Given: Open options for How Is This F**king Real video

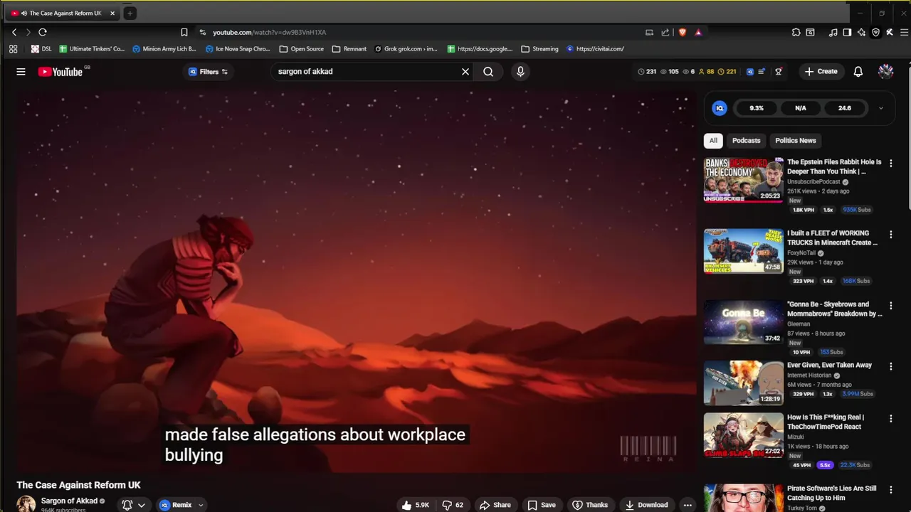Looking at the screenshot, I should 890,418.
